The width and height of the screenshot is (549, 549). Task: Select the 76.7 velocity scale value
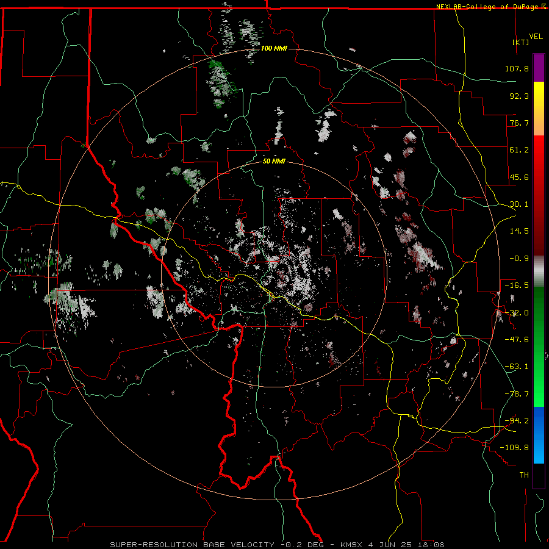coord(519,123)
